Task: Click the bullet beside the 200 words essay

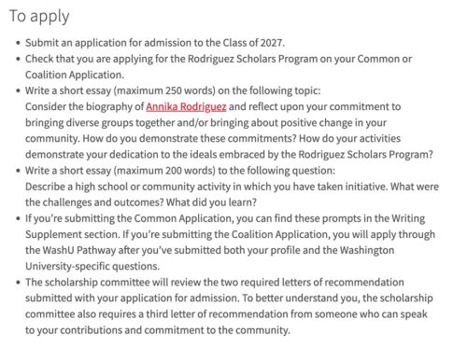Action: (x=19, y=171)
